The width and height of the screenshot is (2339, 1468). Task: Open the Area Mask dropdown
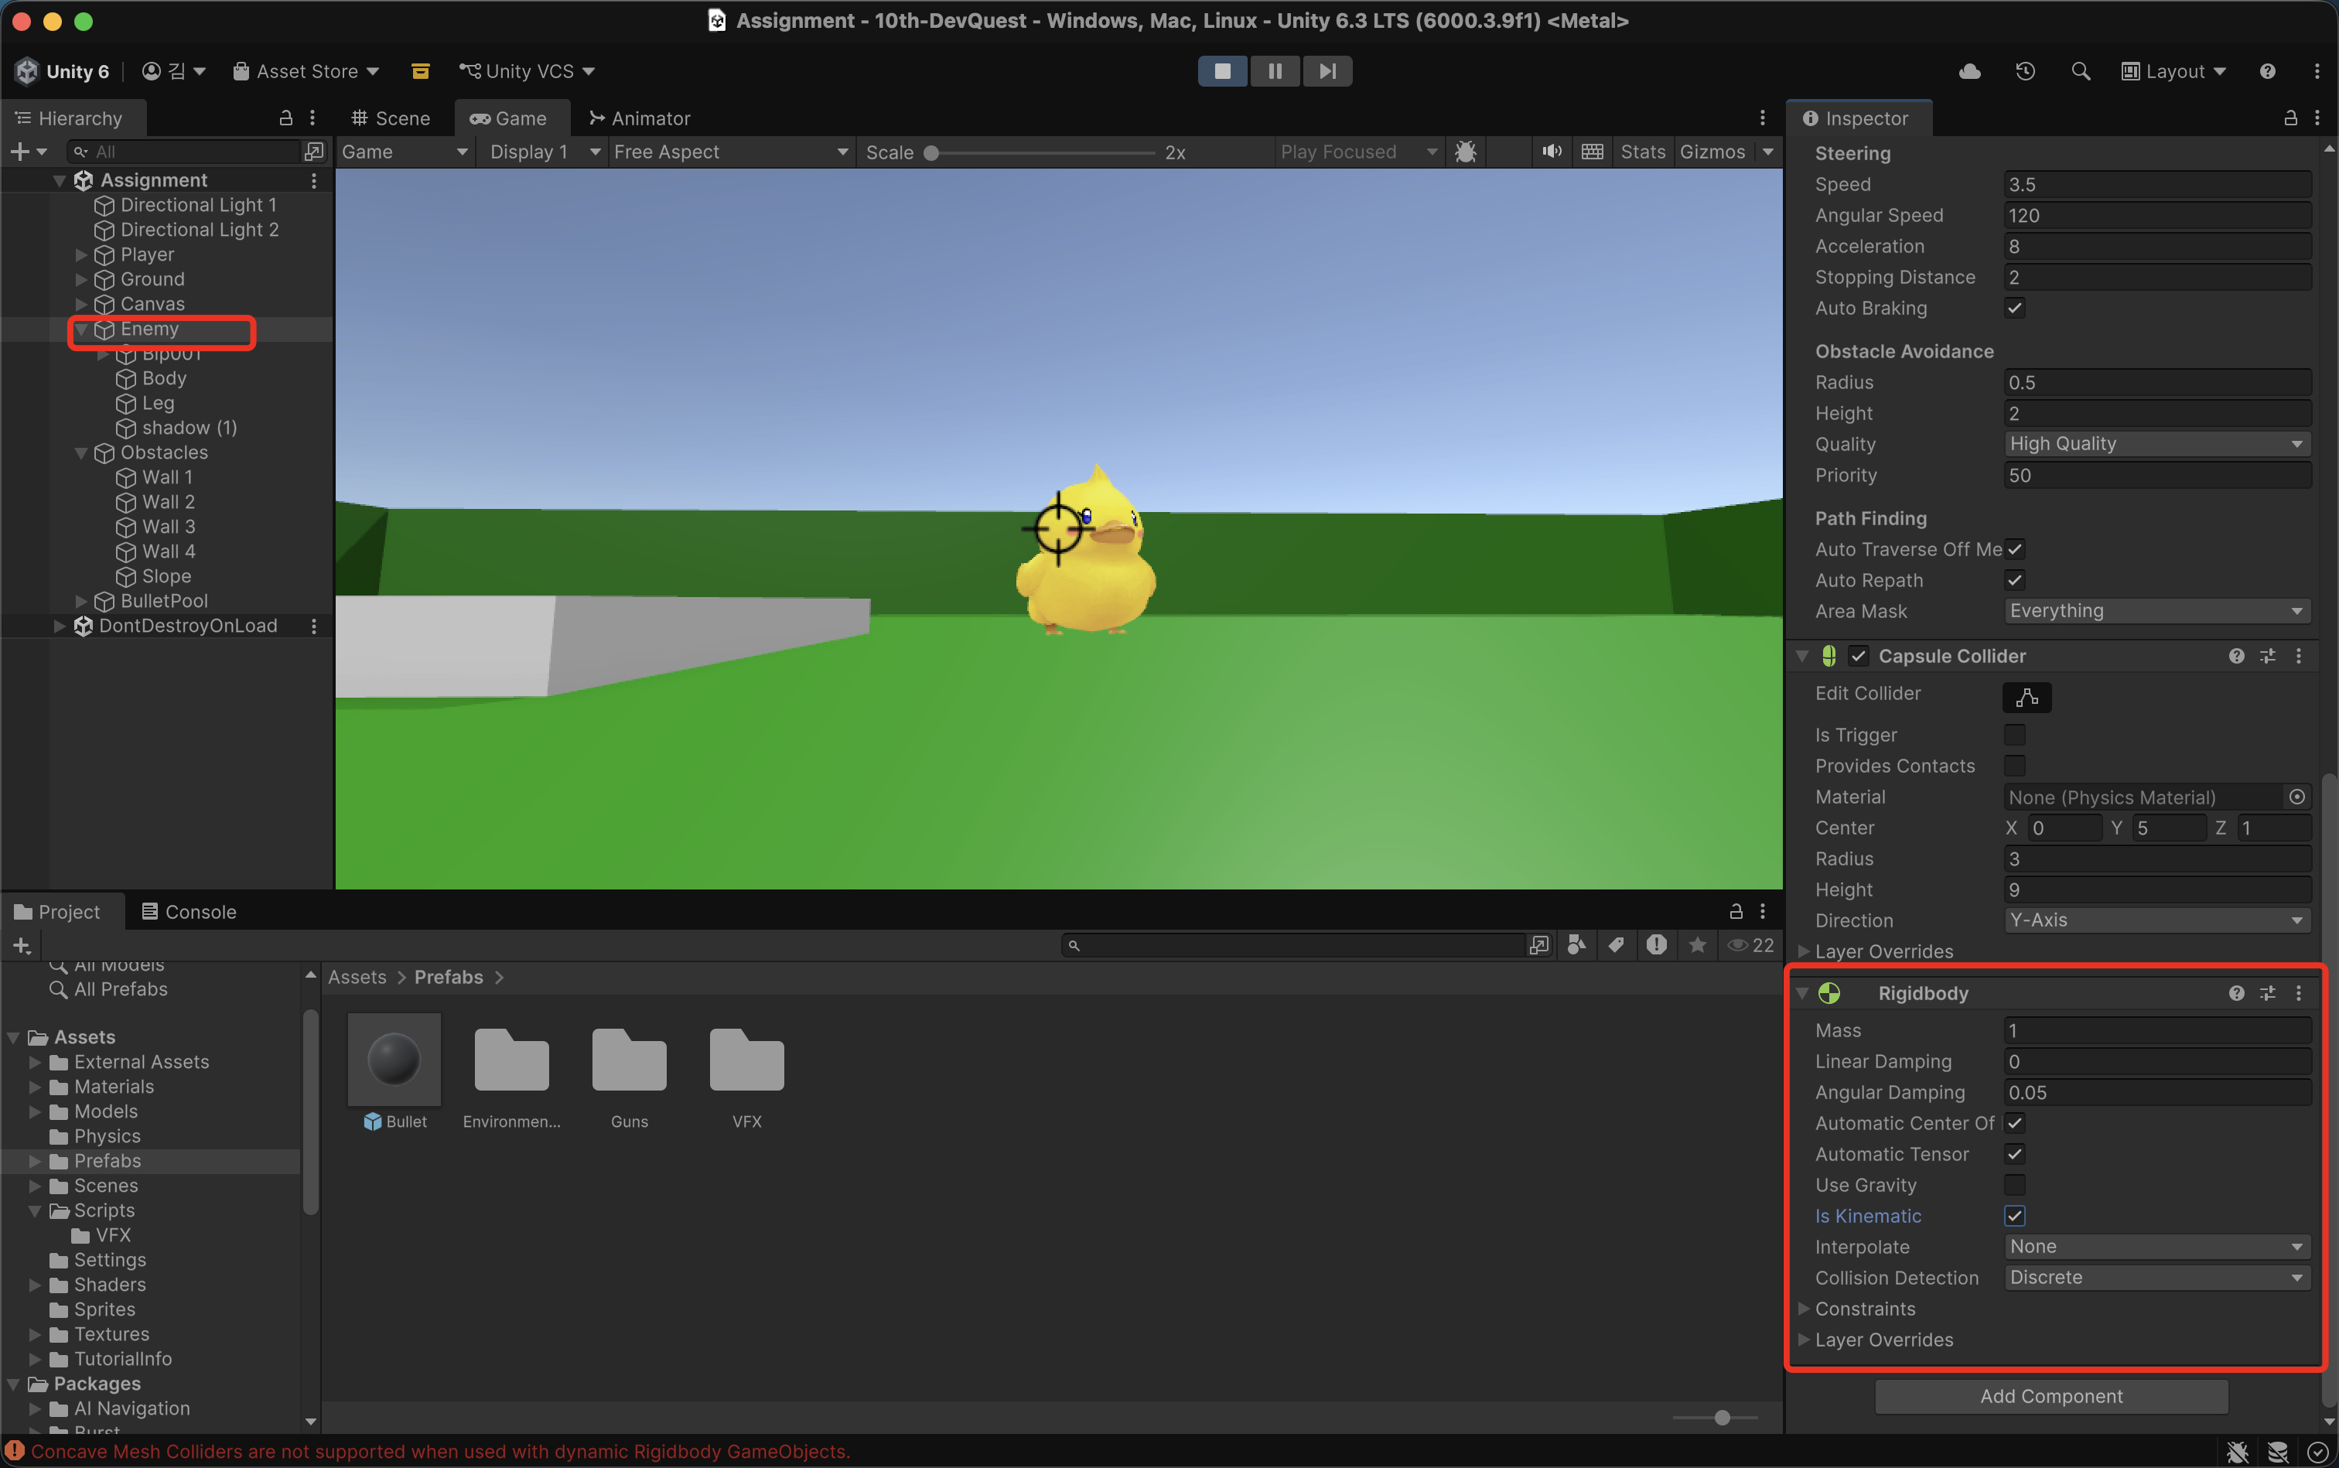pos(2156,611)
